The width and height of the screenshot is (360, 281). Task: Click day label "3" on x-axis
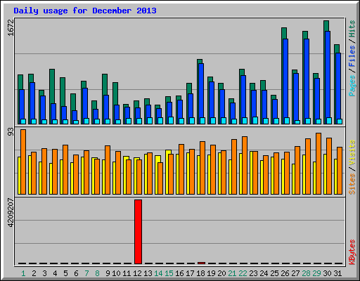coord(44,273)
